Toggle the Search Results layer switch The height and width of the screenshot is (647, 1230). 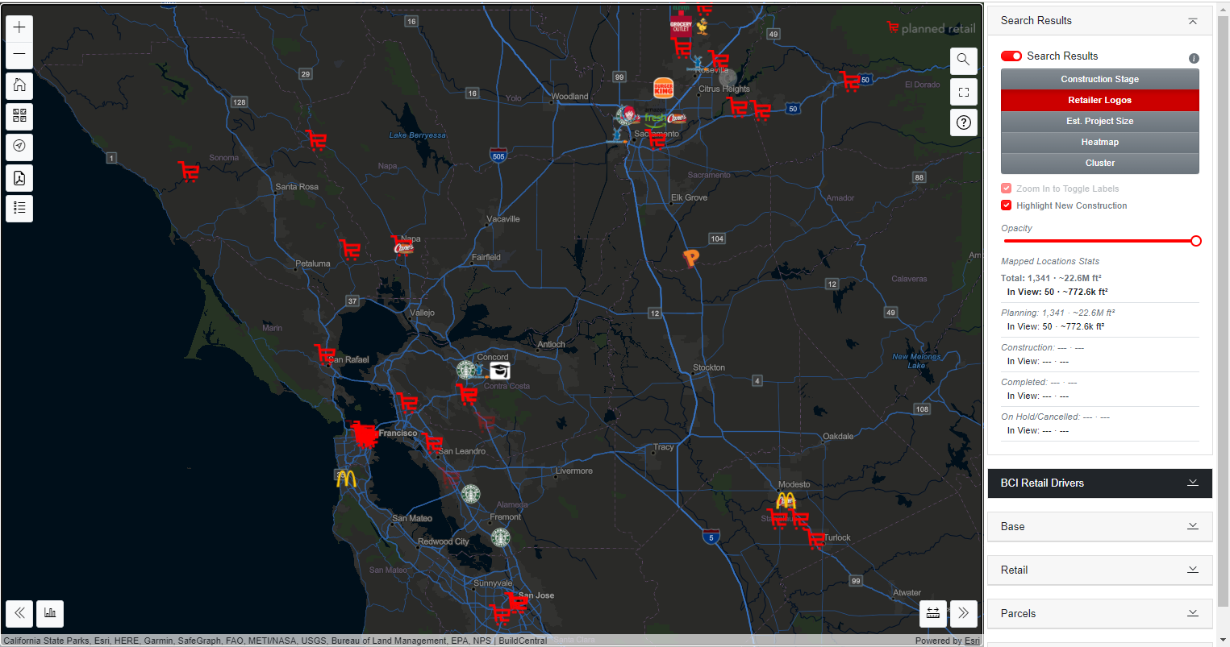[x=1011, y=56]
